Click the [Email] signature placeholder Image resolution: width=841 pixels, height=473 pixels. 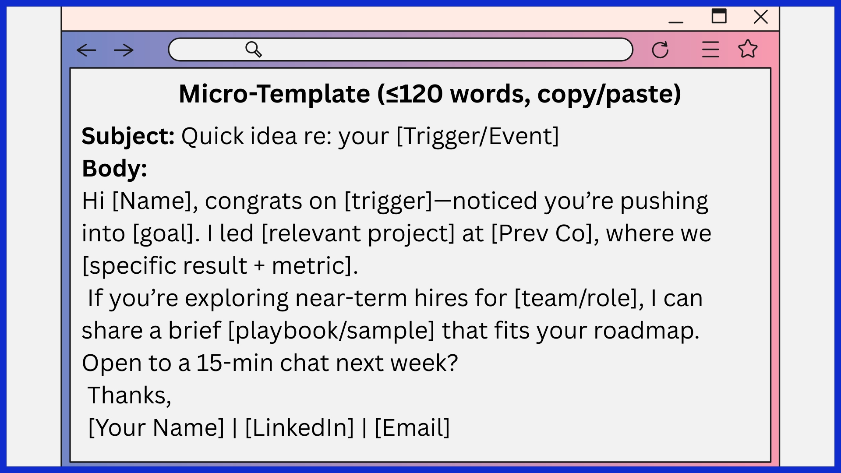[x=412, y=428]
